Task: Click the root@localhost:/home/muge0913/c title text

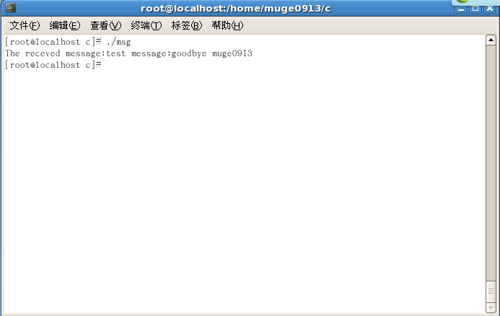Action: (236, 8)
